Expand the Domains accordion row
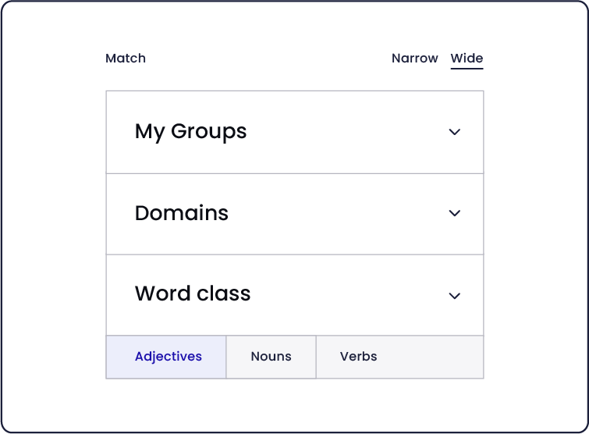589x434 pixels. [x=295, y=214]
